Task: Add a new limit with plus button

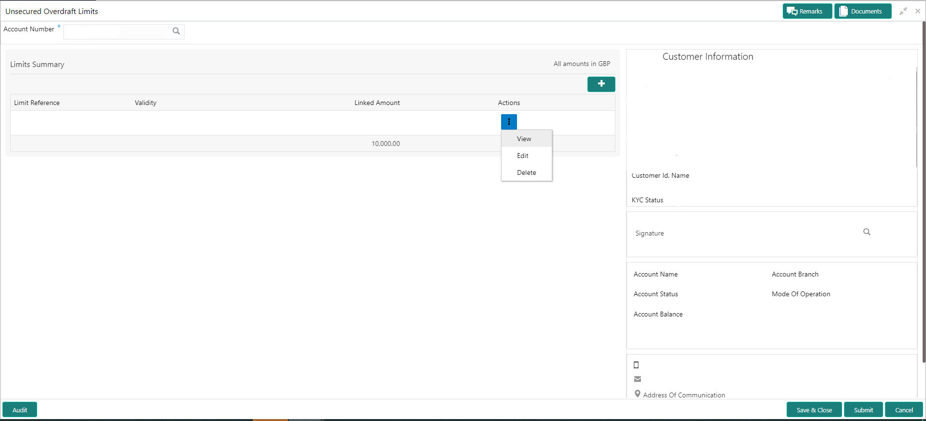Action: [x=601, y=84]
